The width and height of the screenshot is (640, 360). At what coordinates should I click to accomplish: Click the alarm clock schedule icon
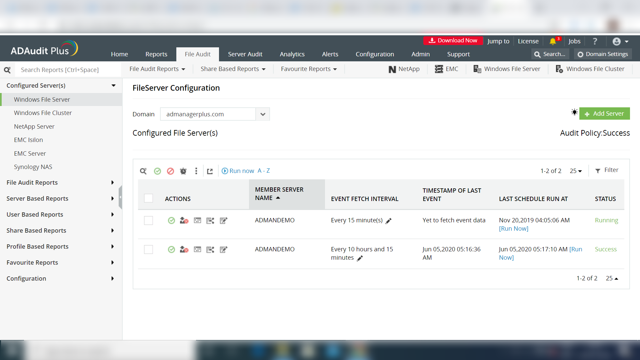point(183,171)
